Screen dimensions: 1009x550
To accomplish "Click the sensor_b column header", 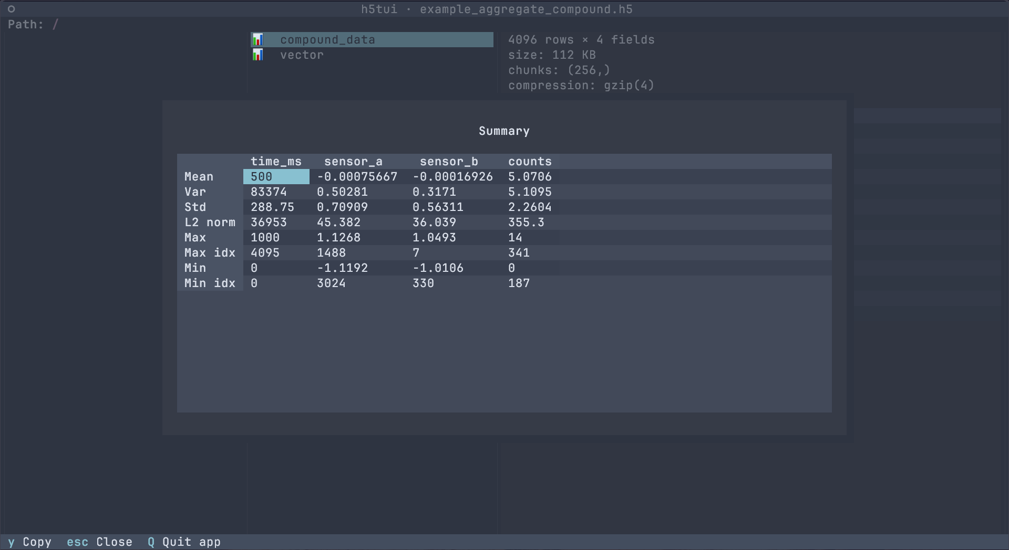I will (x=449, y=162).
